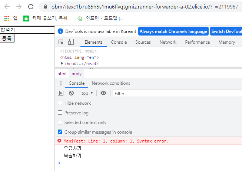This screenshot has height=171, width=242.
Task: Click Switch DevTools language button
Action: 226,31
